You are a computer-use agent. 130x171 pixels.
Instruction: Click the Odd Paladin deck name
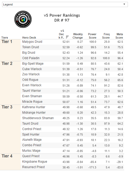point(31,58)
